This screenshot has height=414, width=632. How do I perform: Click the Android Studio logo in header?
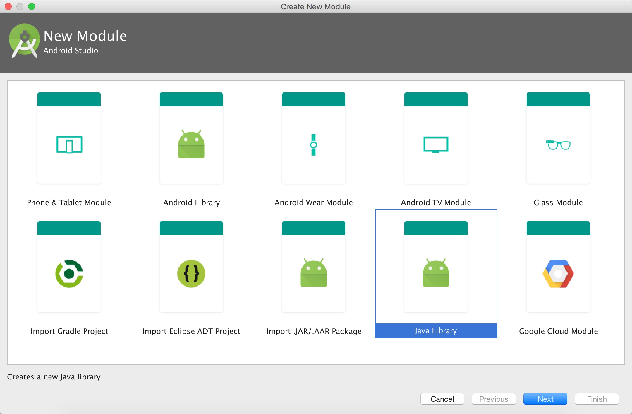[x=25, y=41]
